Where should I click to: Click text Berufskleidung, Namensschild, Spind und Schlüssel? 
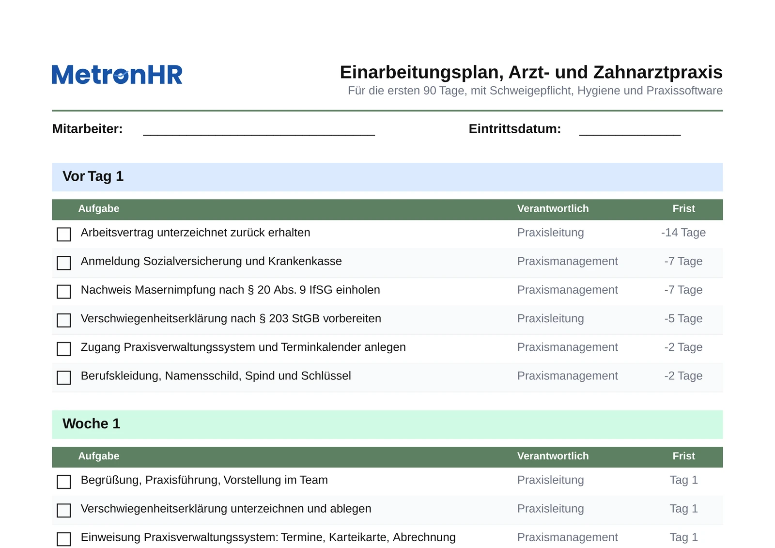216,376
